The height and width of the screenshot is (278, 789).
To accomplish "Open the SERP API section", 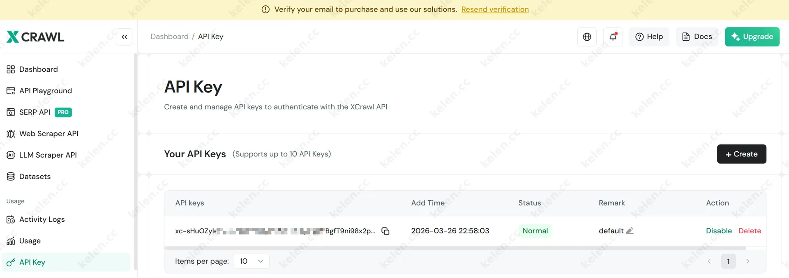I will coord(35,112).
